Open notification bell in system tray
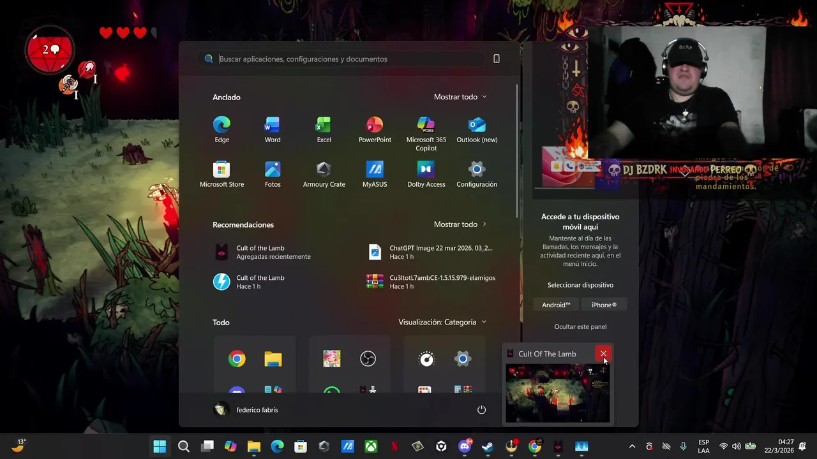 pyautogui.click(x=802, y=446)
